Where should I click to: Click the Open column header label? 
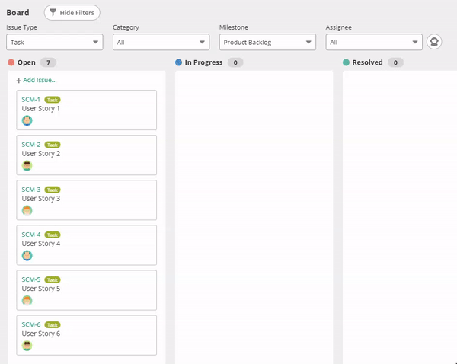26,62
